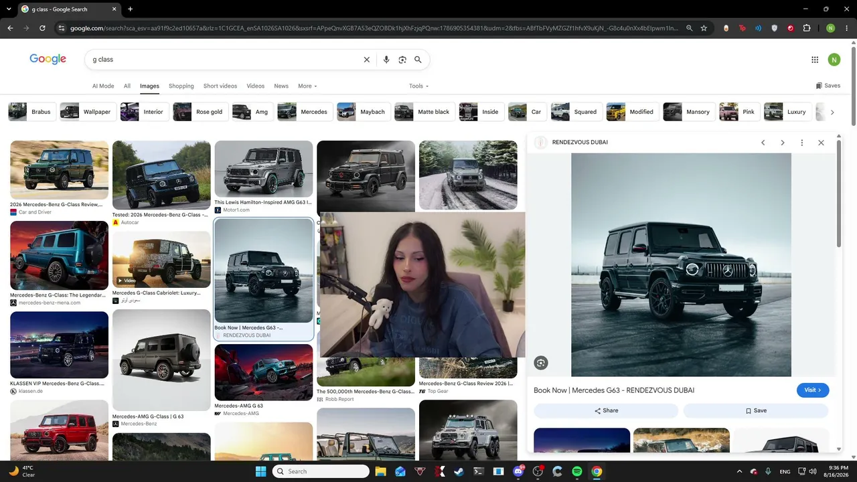Open the Google account avatar on the page
857x482 pixels.
[x=834, y=60]
